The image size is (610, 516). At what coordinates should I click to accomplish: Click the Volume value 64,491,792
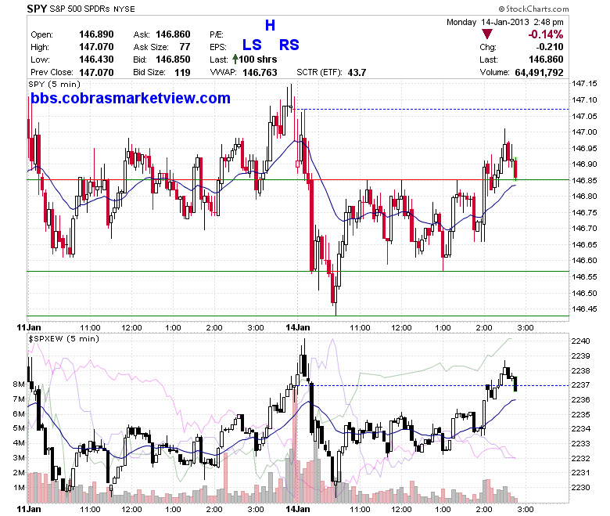539,73
